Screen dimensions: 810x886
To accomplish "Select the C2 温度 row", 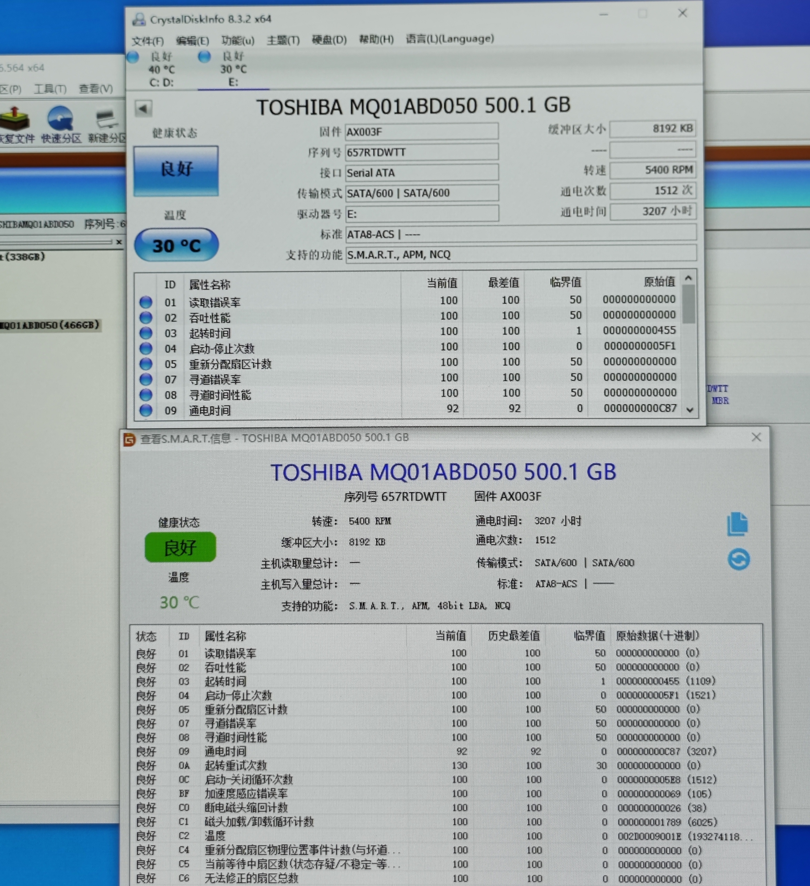I will [446, 836].
